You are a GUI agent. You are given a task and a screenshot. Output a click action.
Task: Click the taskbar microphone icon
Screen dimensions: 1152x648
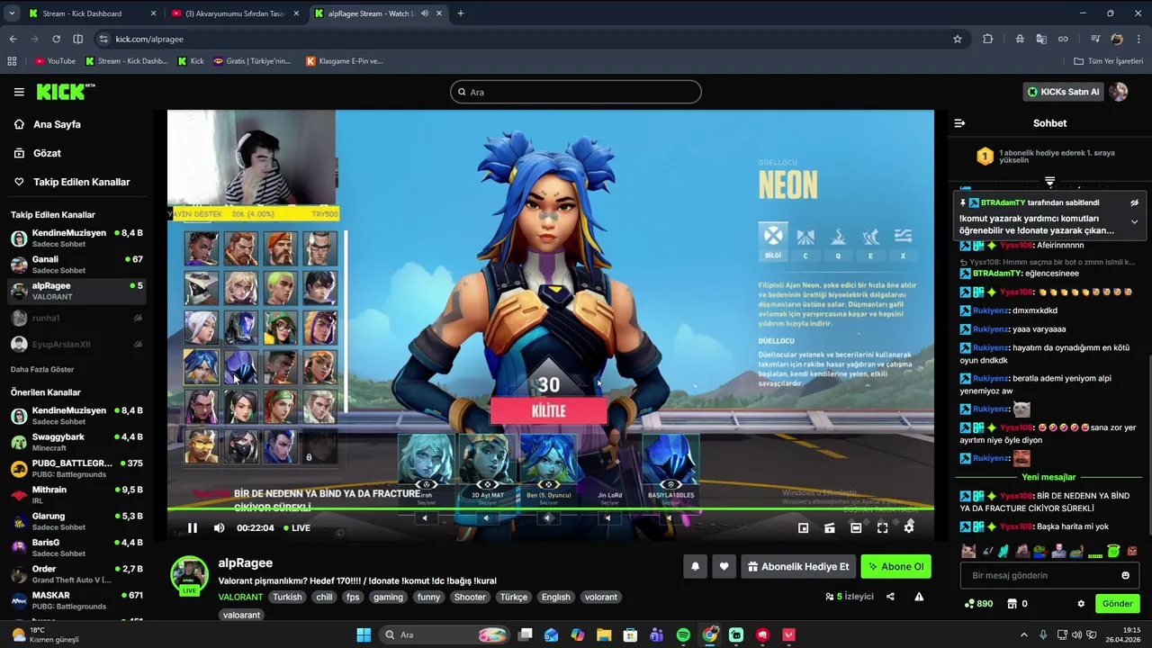tap(1043, 634)
